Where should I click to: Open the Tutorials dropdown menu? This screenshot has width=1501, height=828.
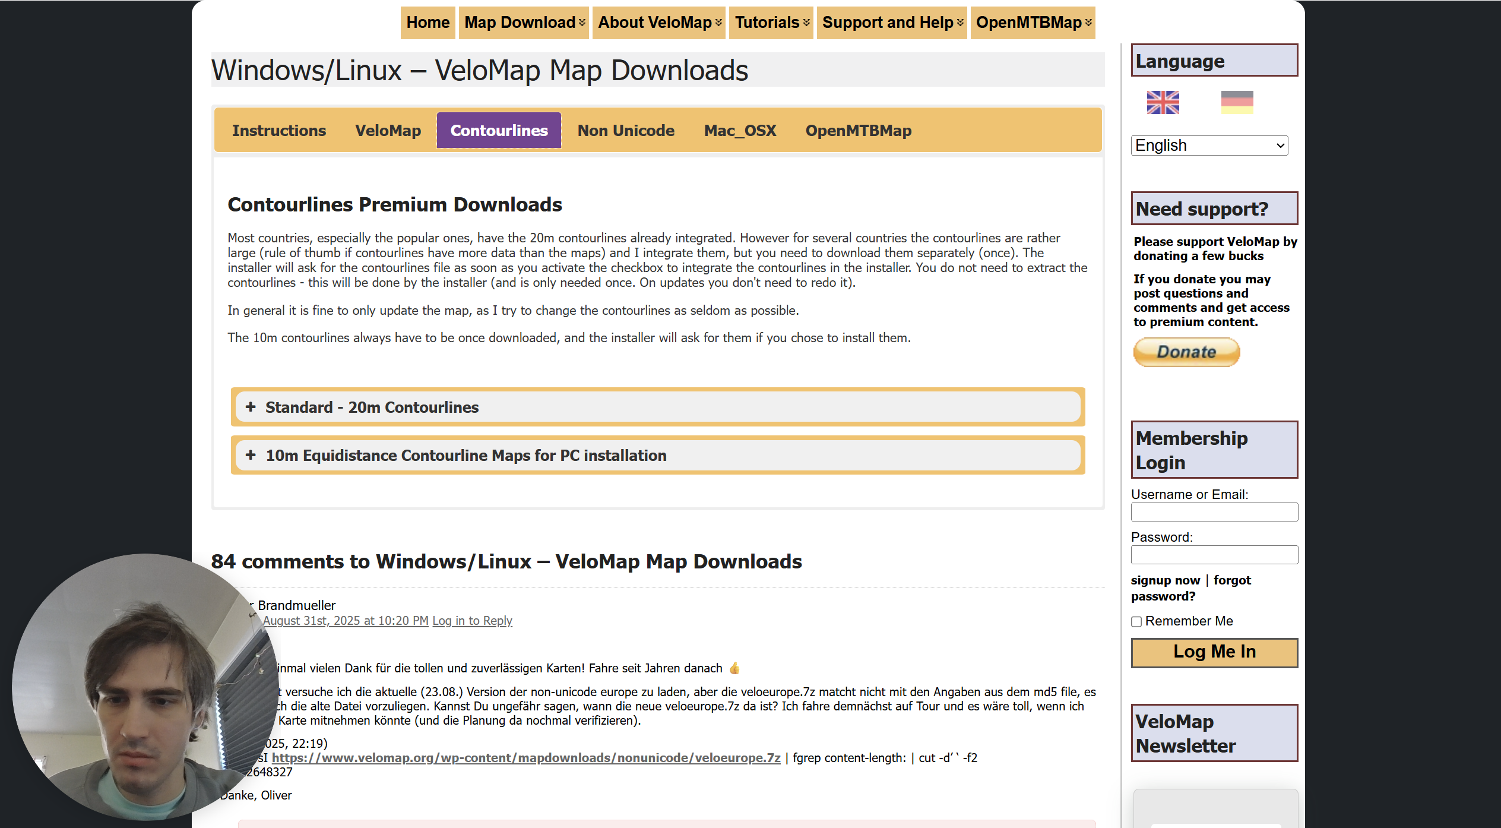(x=771, y=23)
